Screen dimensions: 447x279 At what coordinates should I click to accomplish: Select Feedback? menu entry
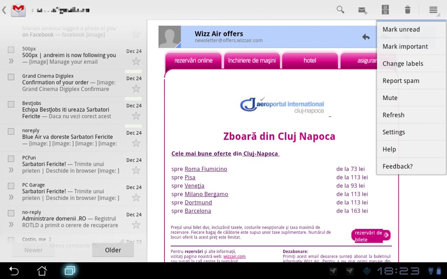pyautogui.click(x=411, y=166)
